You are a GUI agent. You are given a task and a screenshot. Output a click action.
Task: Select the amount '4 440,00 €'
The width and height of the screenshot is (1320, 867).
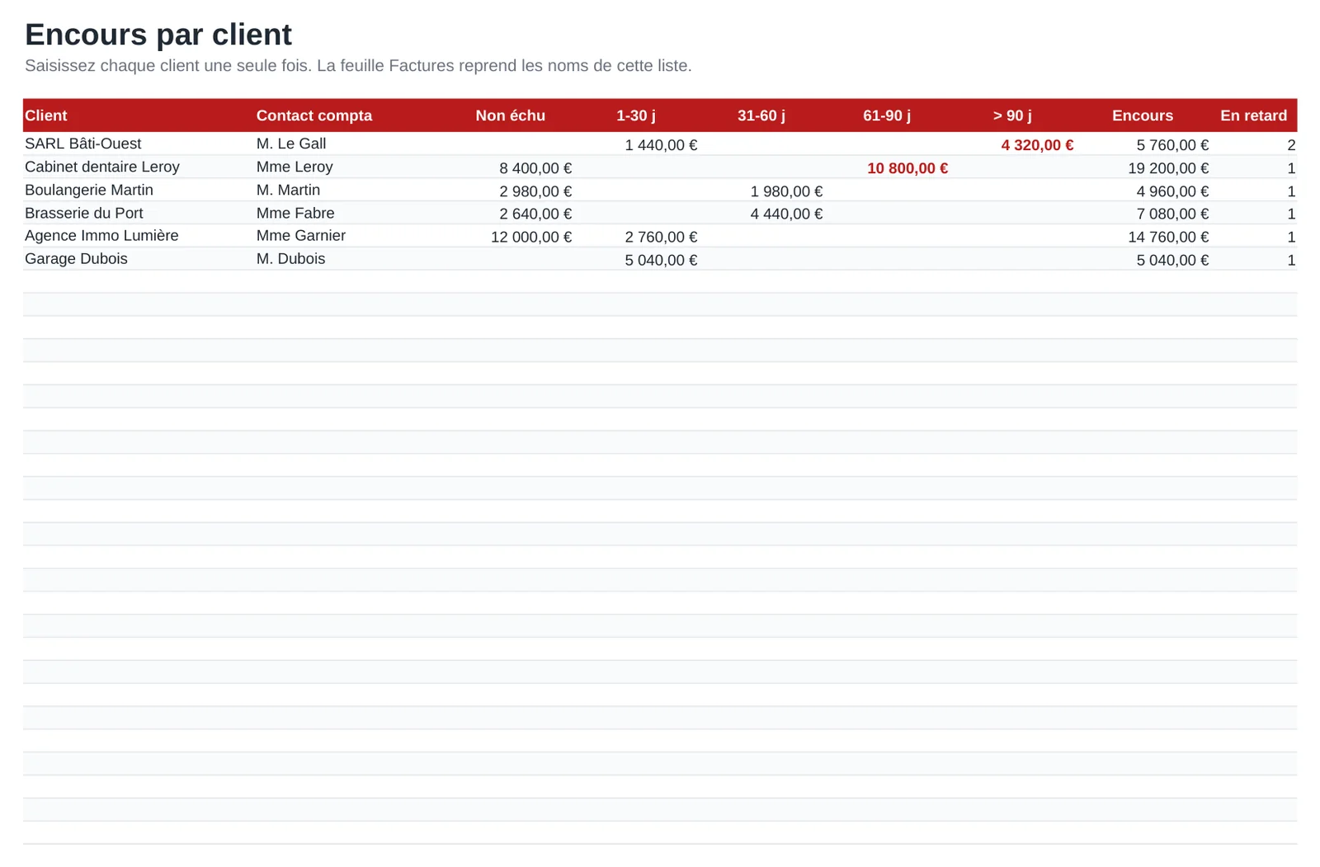click(786, 214)
